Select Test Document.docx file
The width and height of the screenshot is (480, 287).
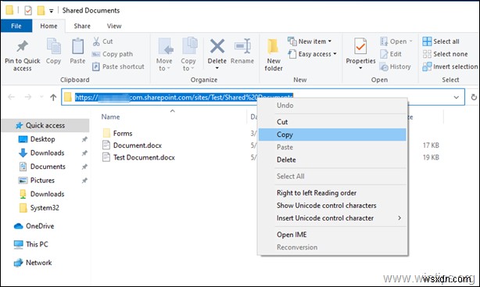[x=138, y=157]
